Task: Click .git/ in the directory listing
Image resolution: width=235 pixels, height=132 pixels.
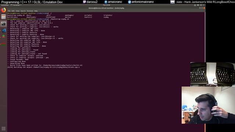Action: (48, 15)
